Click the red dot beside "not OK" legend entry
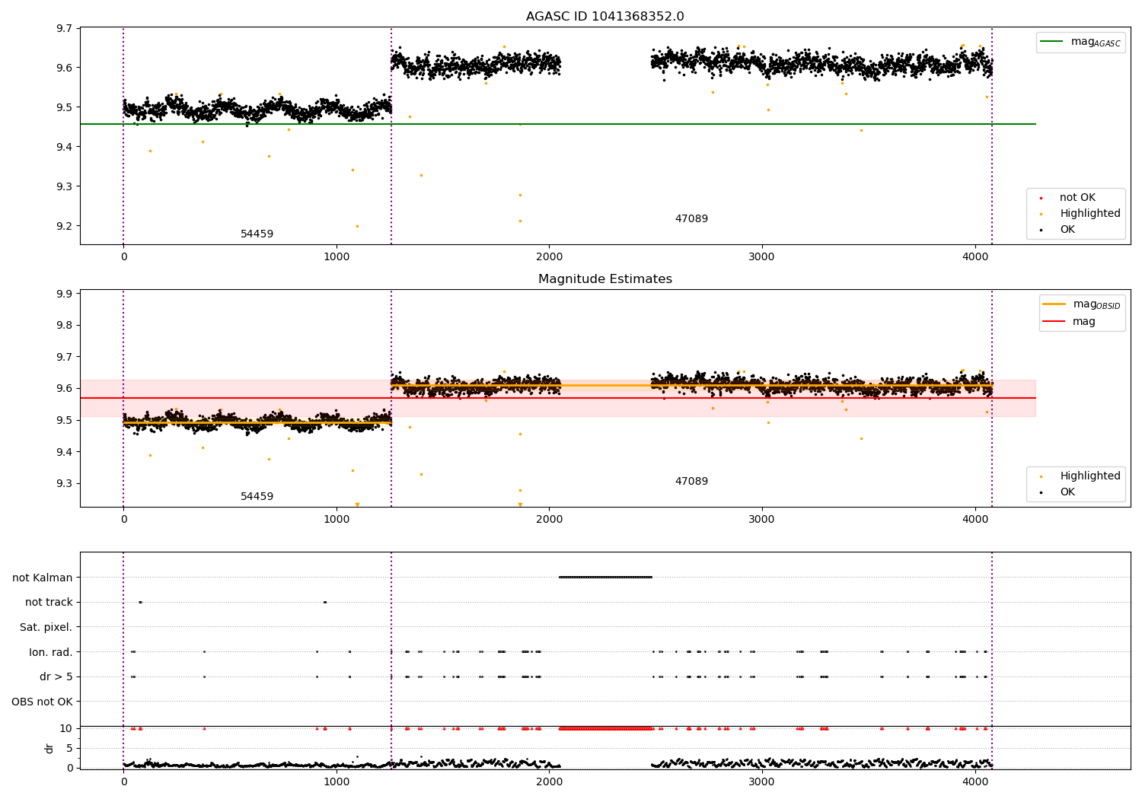The image size is (1142, 799). 1041,199
